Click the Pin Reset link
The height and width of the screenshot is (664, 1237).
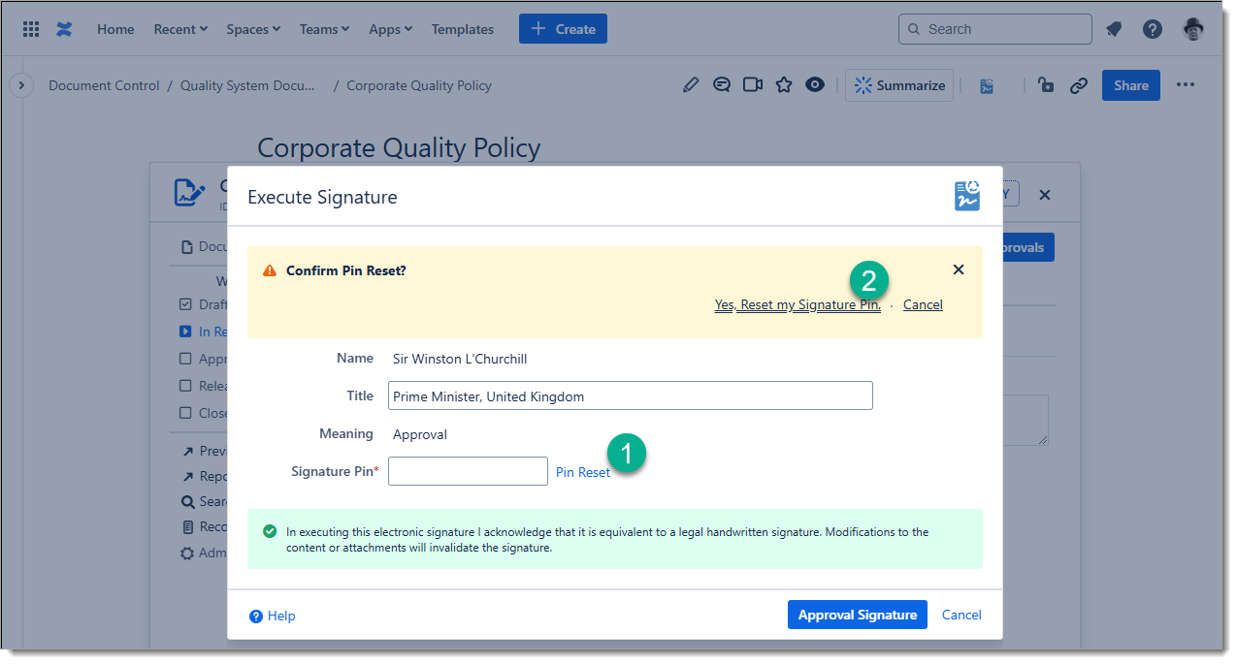(x=582, y=472)
